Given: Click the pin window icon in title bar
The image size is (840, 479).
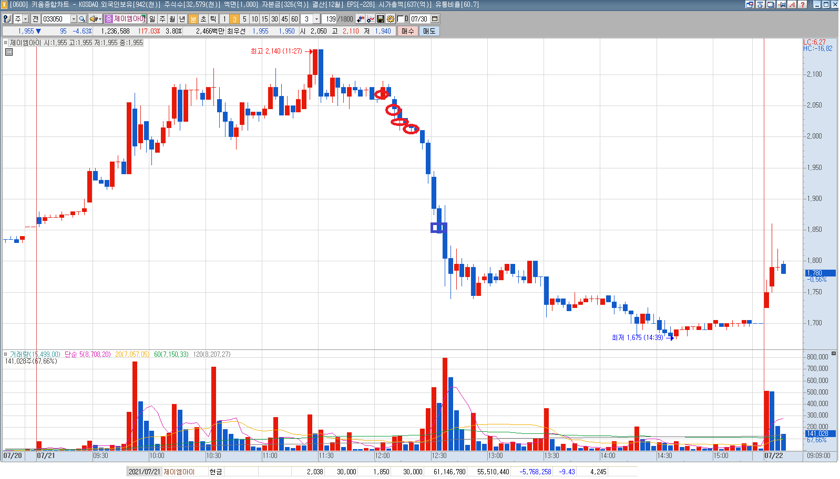Looking at the screenshot, I should point(782,4).
